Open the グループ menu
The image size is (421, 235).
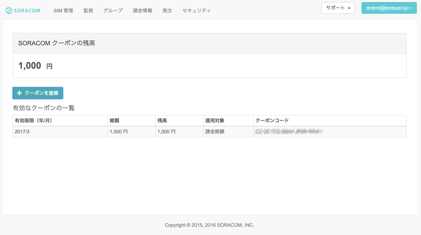(x=113, y=11)
